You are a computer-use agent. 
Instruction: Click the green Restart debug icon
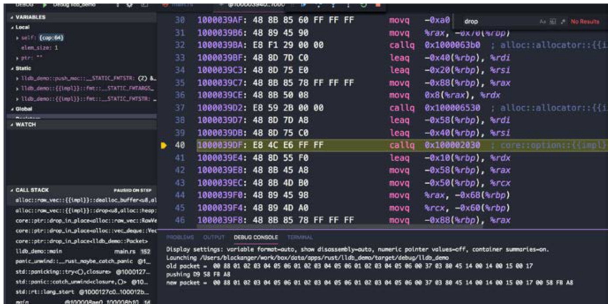[x=363, y=5]
